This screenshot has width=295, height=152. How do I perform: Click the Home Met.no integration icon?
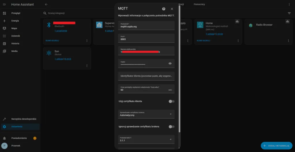pyautogui.click(x=200, y=25)
